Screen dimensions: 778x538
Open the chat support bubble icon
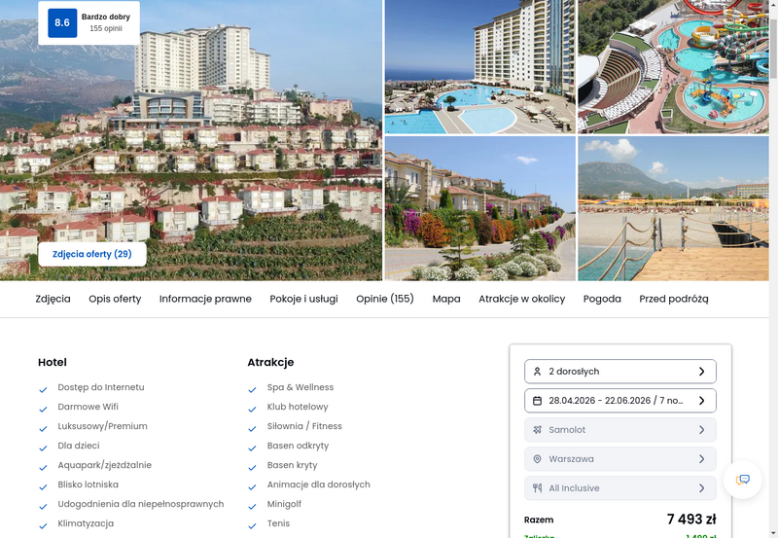[x=742, y=480]
